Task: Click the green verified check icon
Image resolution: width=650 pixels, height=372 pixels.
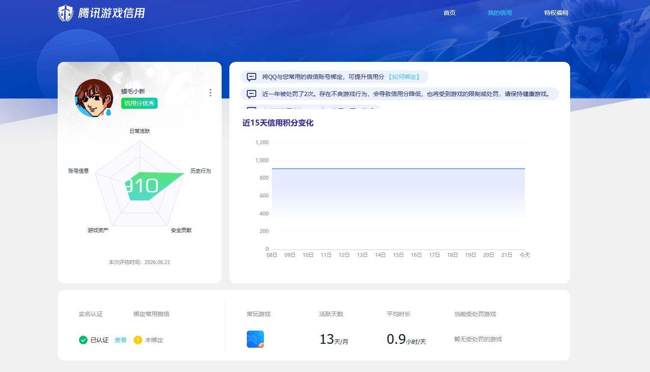Action: 83,340
